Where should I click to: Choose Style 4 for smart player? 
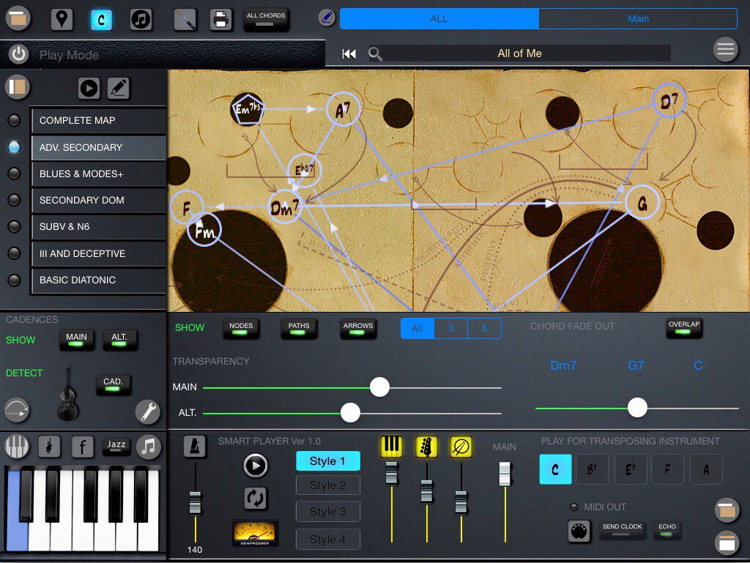[327, 539]
